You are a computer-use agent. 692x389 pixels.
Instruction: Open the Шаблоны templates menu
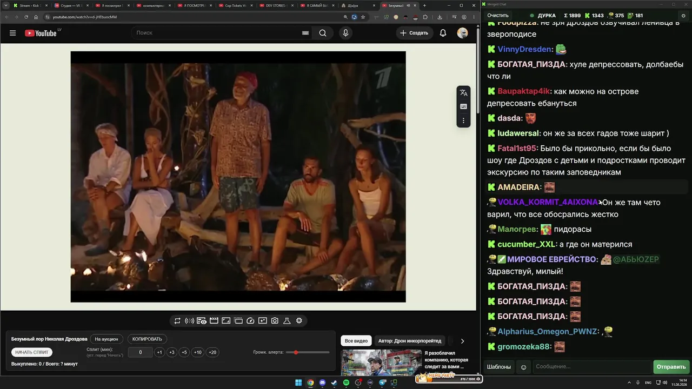point(498,367)
